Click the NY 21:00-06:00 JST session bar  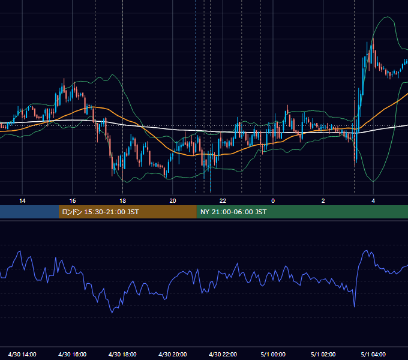(x=302, y=212)
